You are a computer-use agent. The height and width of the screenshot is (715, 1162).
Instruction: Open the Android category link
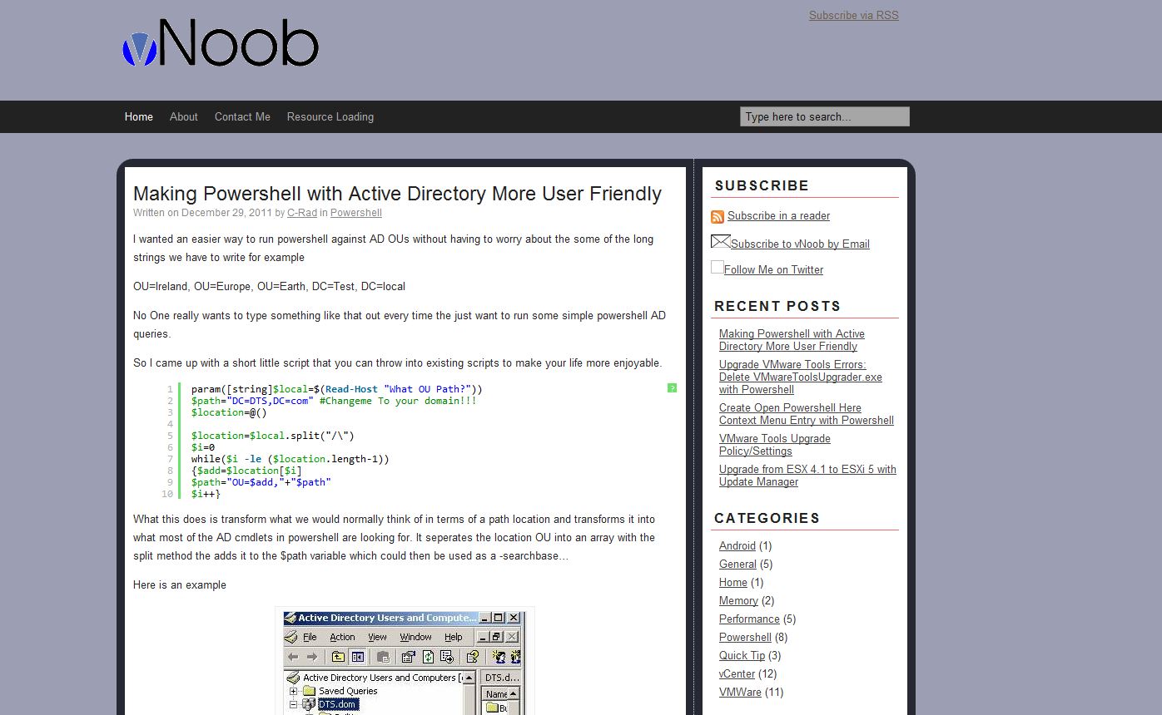737,545
